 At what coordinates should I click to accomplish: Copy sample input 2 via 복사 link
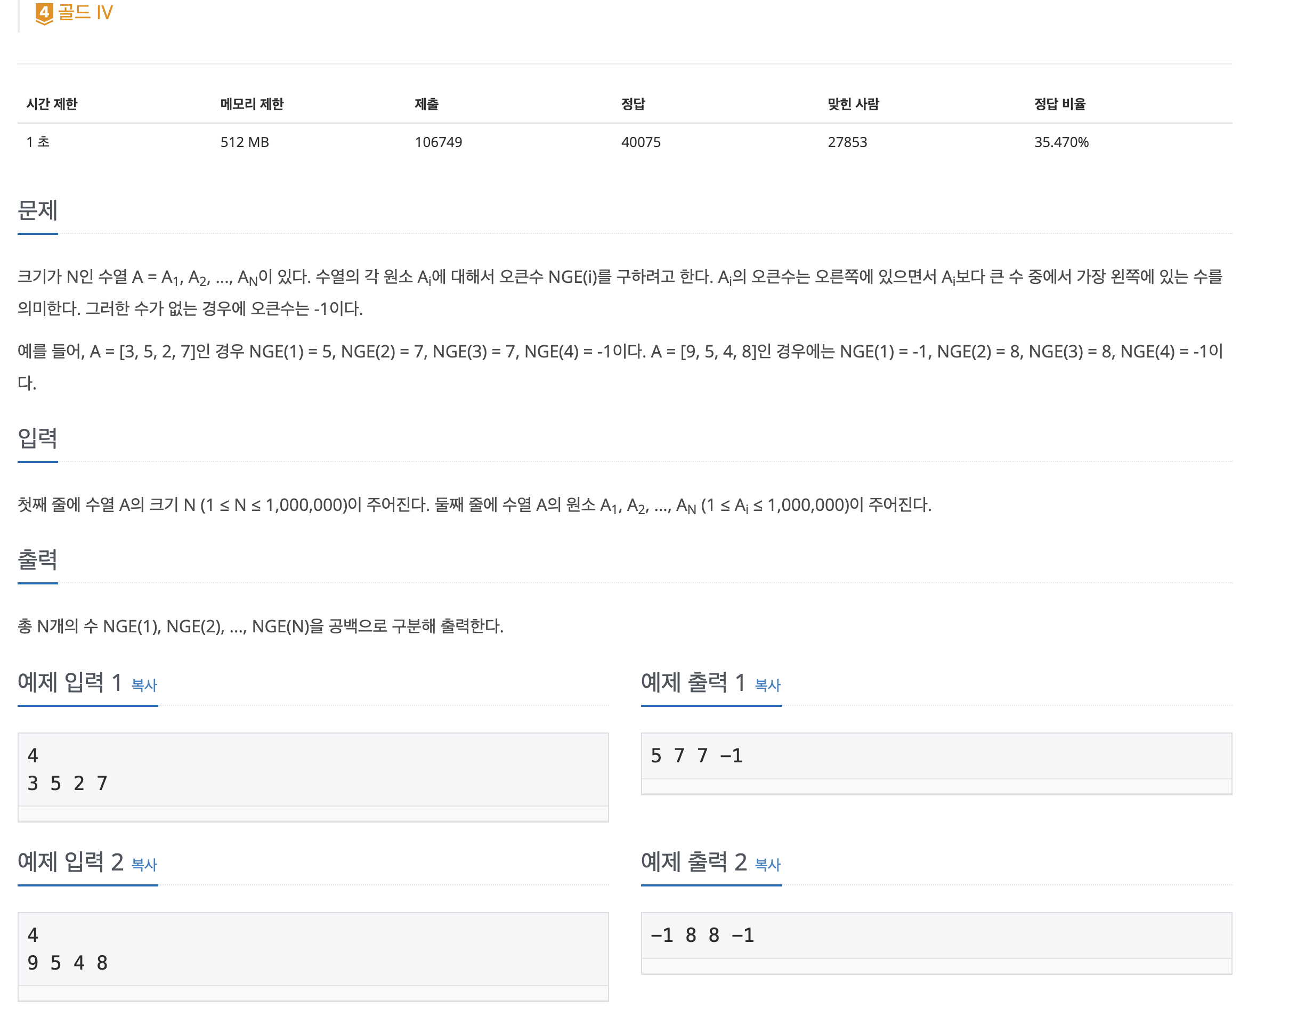[x=143, y=864]
